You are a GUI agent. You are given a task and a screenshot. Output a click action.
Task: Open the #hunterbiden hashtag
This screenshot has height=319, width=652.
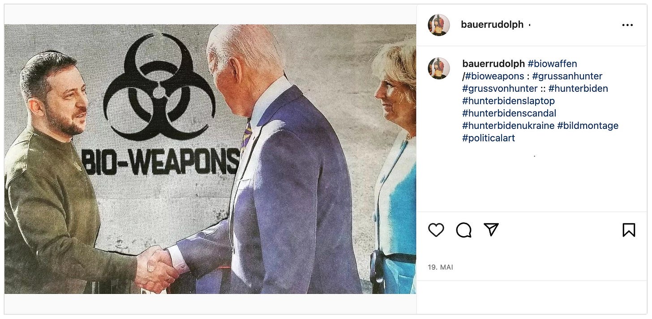coord(578,89)
